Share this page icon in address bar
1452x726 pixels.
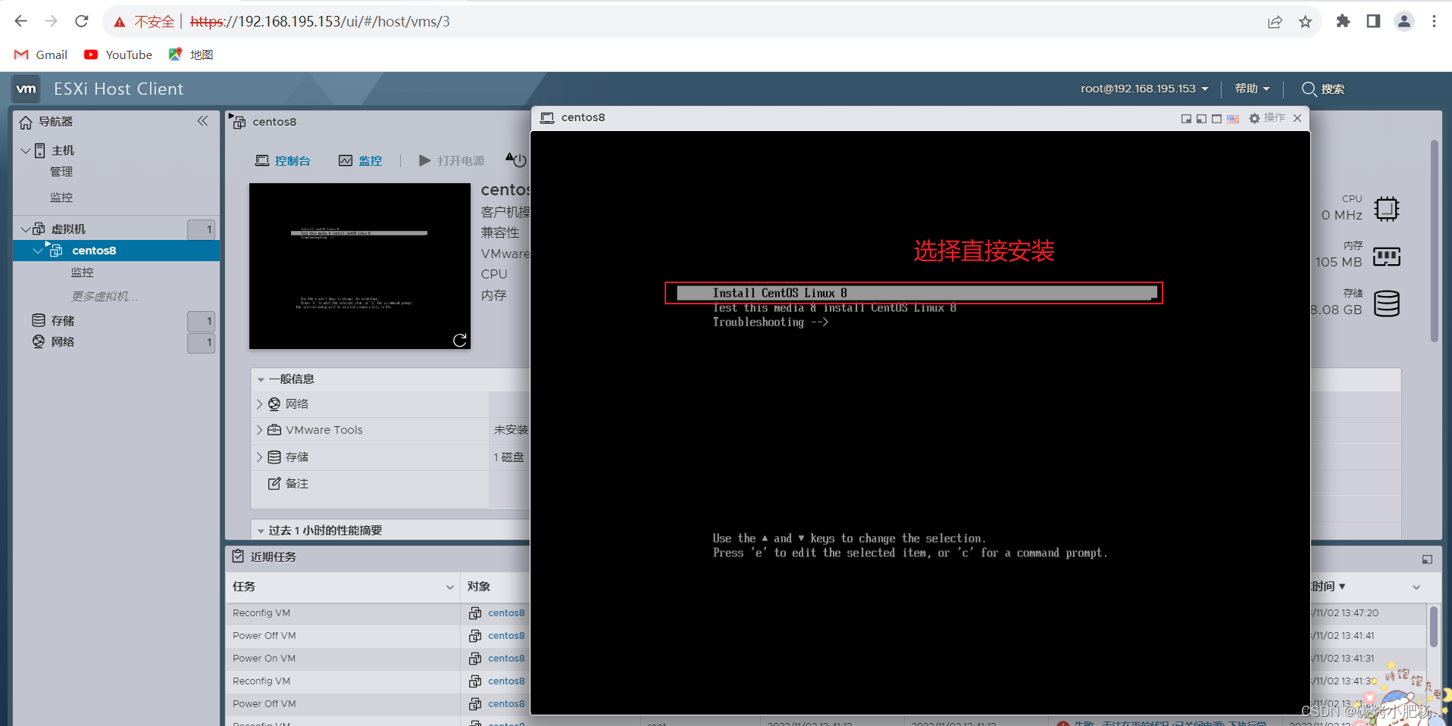pos(1275,22)
